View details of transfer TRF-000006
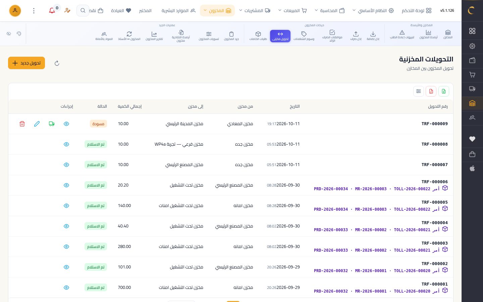Image resolution: width=483 pixels, height=302 pixels. (66, 185)
